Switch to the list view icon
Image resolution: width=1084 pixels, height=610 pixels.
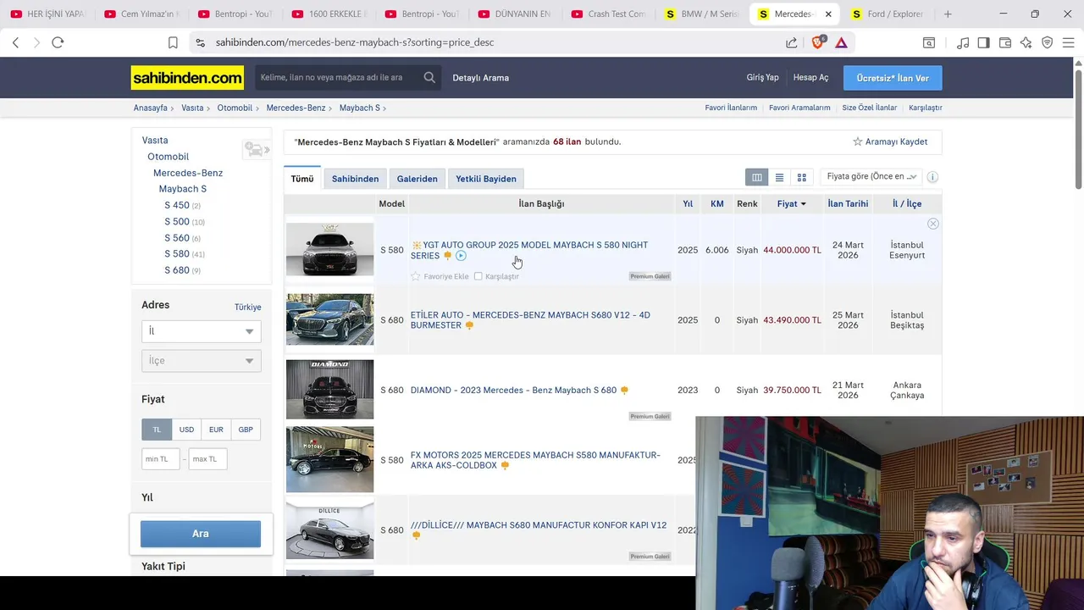coord(779,177)
